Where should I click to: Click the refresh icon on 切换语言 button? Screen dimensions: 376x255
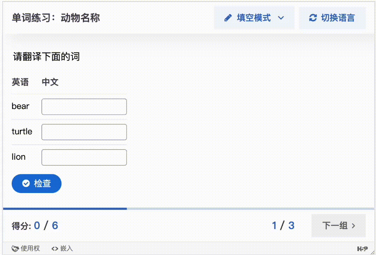point(313,18)
